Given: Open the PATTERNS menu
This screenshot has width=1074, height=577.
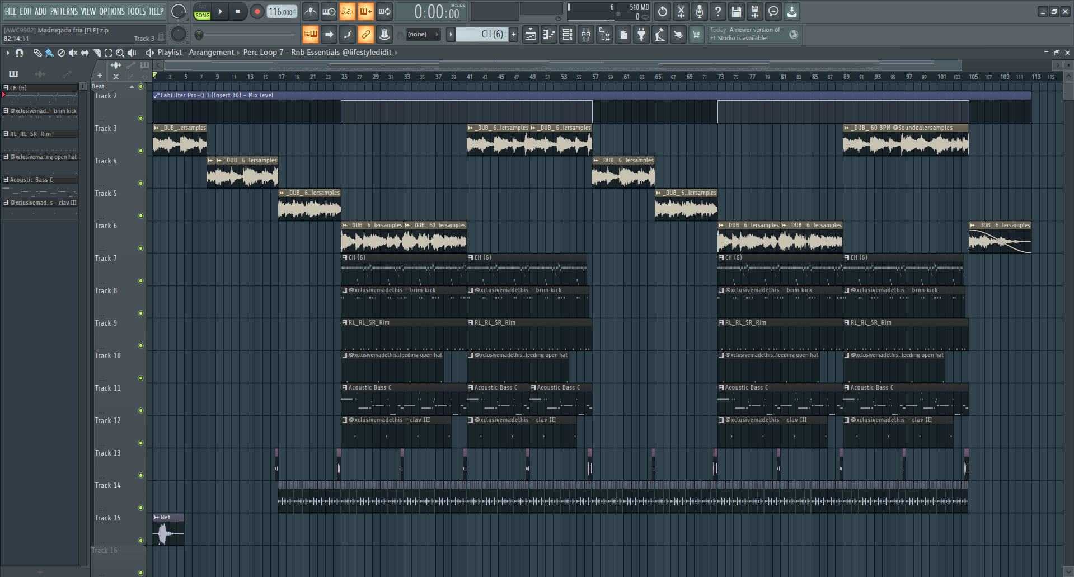Looking at the screenshot, I should pyautogui.click(x=64, y=11).
